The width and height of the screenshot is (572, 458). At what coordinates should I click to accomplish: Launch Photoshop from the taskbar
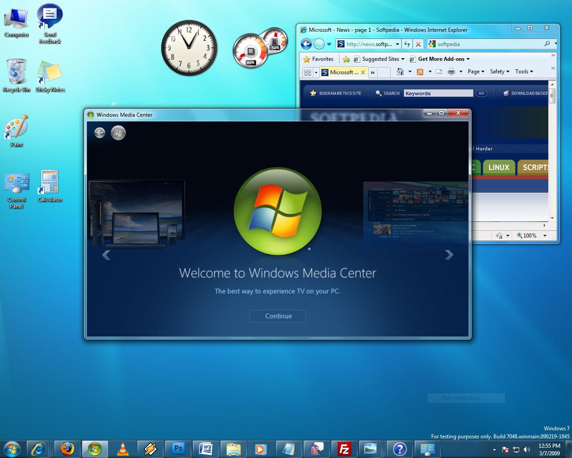[178, 449]
